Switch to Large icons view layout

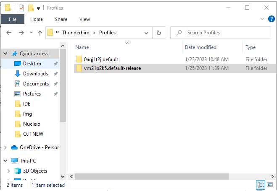pos(270,185)
